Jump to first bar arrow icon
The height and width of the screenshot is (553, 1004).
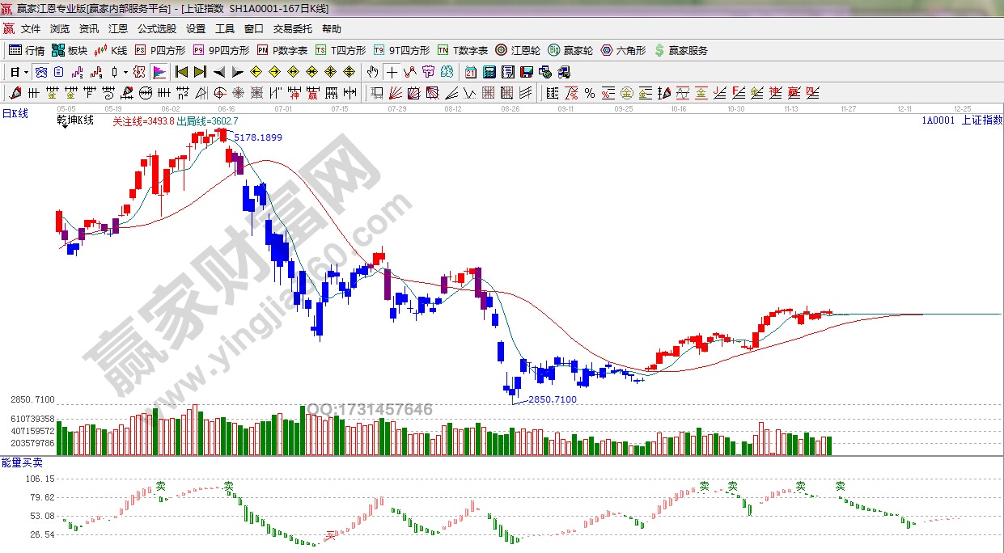pos(182,72)
